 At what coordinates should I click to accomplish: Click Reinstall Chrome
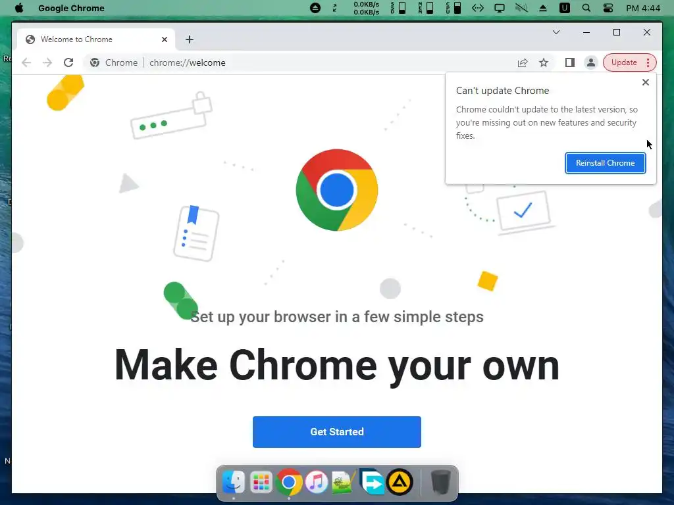pyautogui.click(x=606, y=163)
